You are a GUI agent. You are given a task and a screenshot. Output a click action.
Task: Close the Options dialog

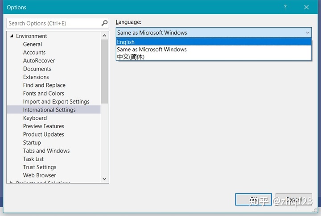[x=306, y=7]
